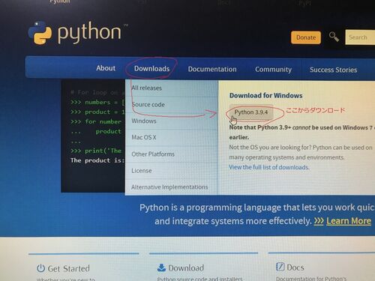The height and width of the screenshot is (281, 375).
Task: Click the ">>> print('The" code line
Action: [x=96, y=151]
